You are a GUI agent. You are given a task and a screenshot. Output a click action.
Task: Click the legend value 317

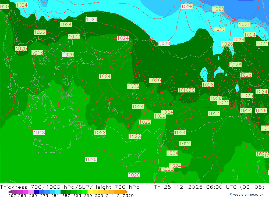121,195
